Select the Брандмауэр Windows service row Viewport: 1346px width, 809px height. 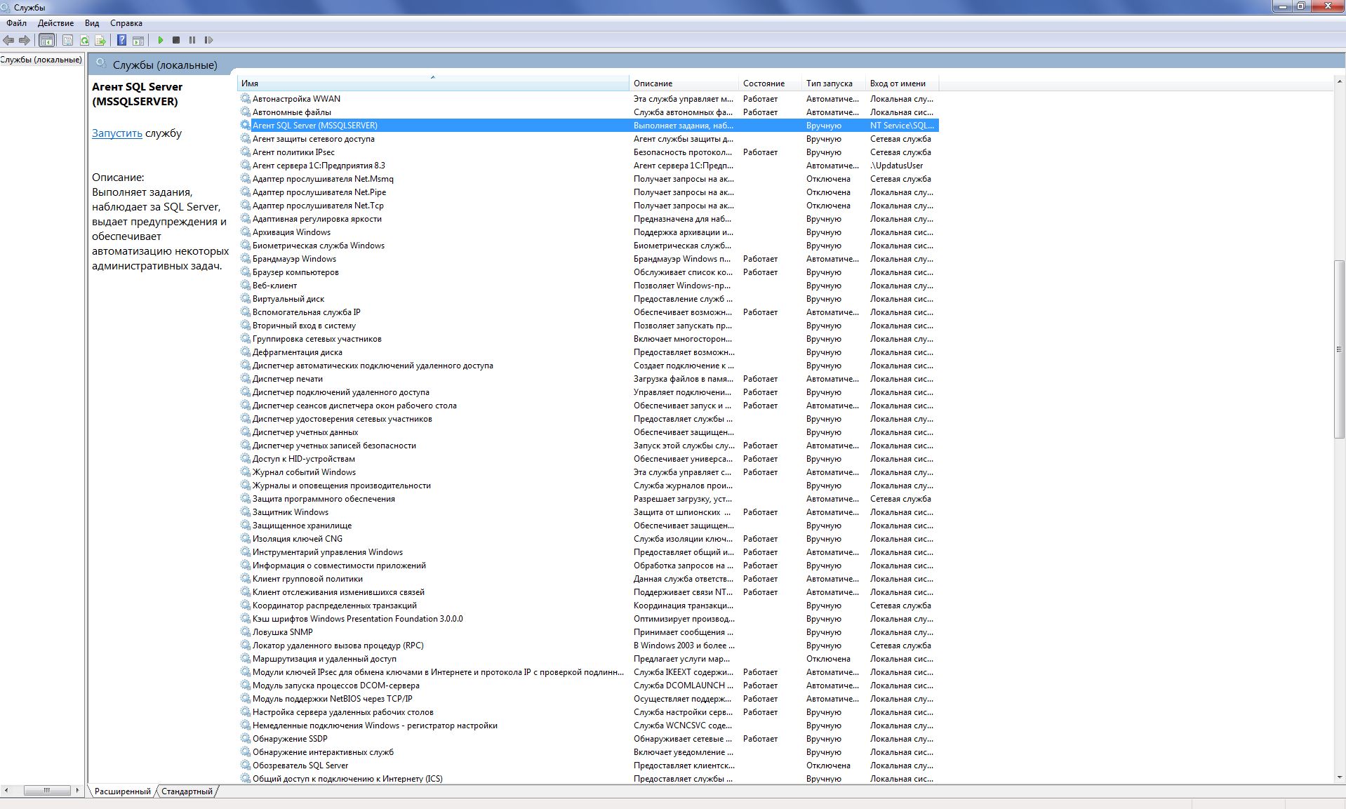[x=294, y=259]
